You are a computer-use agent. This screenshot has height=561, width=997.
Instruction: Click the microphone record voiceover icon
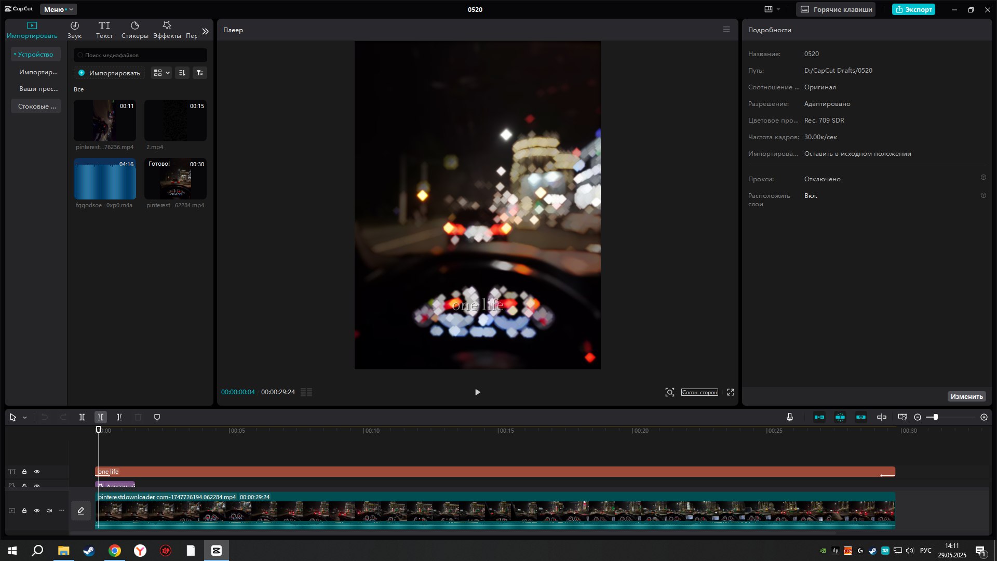790,417
